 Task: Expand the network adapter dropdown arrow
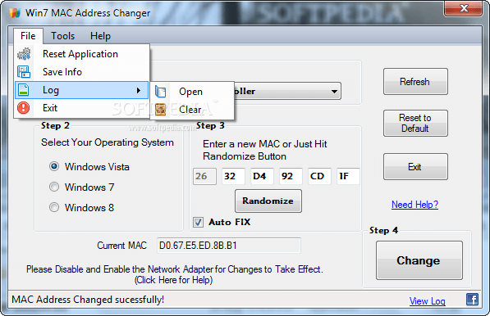[334, 92]
